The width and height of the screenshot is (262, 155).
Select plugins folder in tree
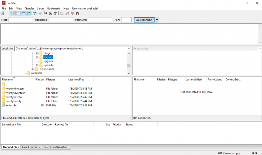48,53
